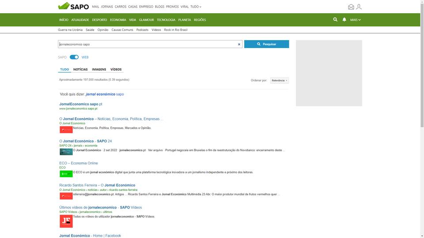
Task: Click JE logo thumbnail of SAPO Vídeos result
Action: pos(66,221)
